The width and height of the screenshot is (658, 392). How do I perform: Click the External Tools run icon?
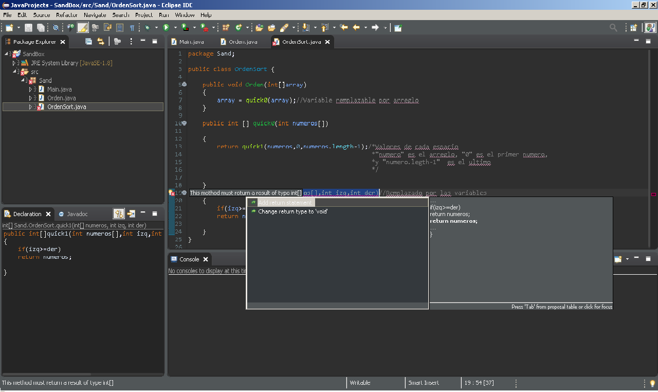pyautogui.click(x=204, y=27)
